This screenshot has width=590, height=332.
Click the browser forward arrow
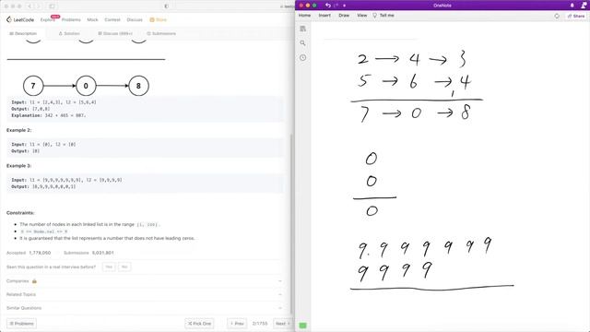[38, 6]
